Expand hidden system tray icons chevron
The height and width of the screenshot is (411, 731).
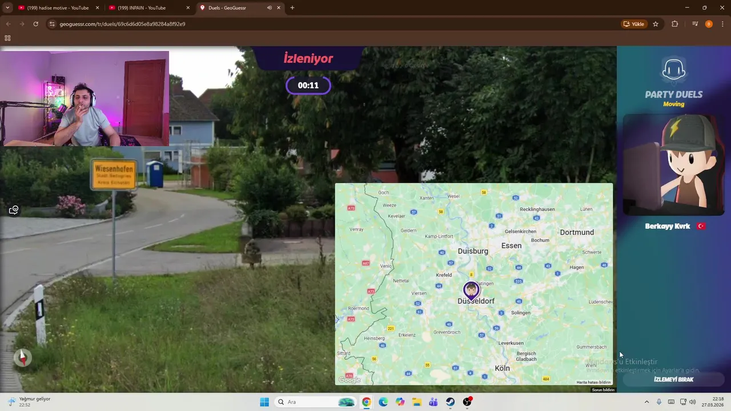click(646, 402)
